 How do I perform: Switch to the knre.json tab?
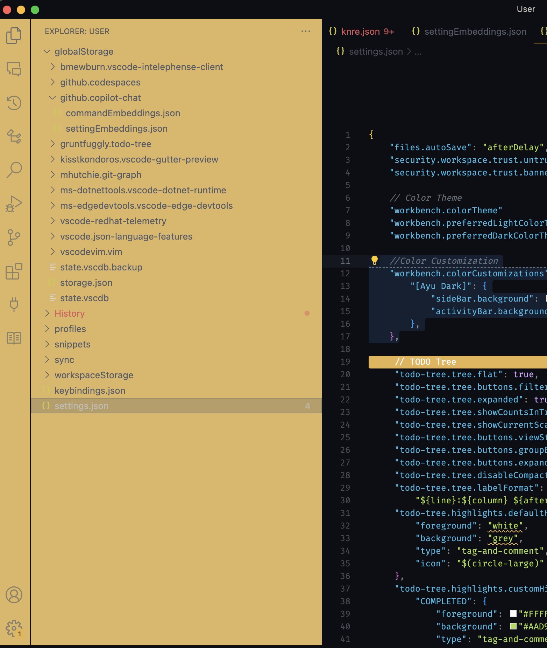(361, 32)
